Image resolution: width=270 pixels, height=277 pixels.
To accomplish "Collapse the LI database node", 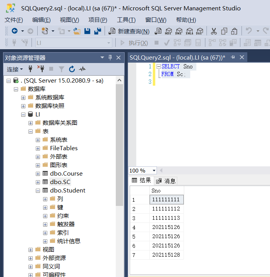I will (x=23, y=115).
